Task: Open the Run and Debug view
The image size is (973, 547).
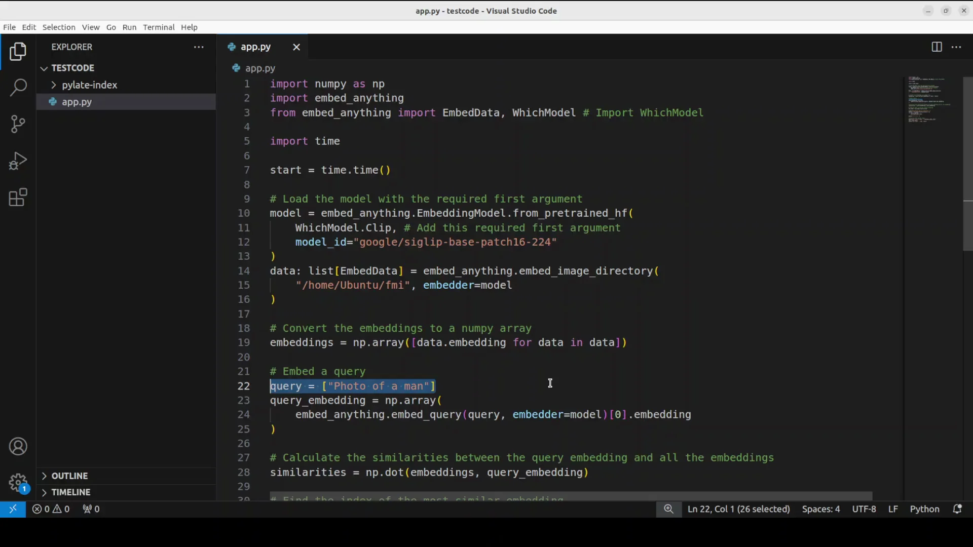Action: (18, 161)
